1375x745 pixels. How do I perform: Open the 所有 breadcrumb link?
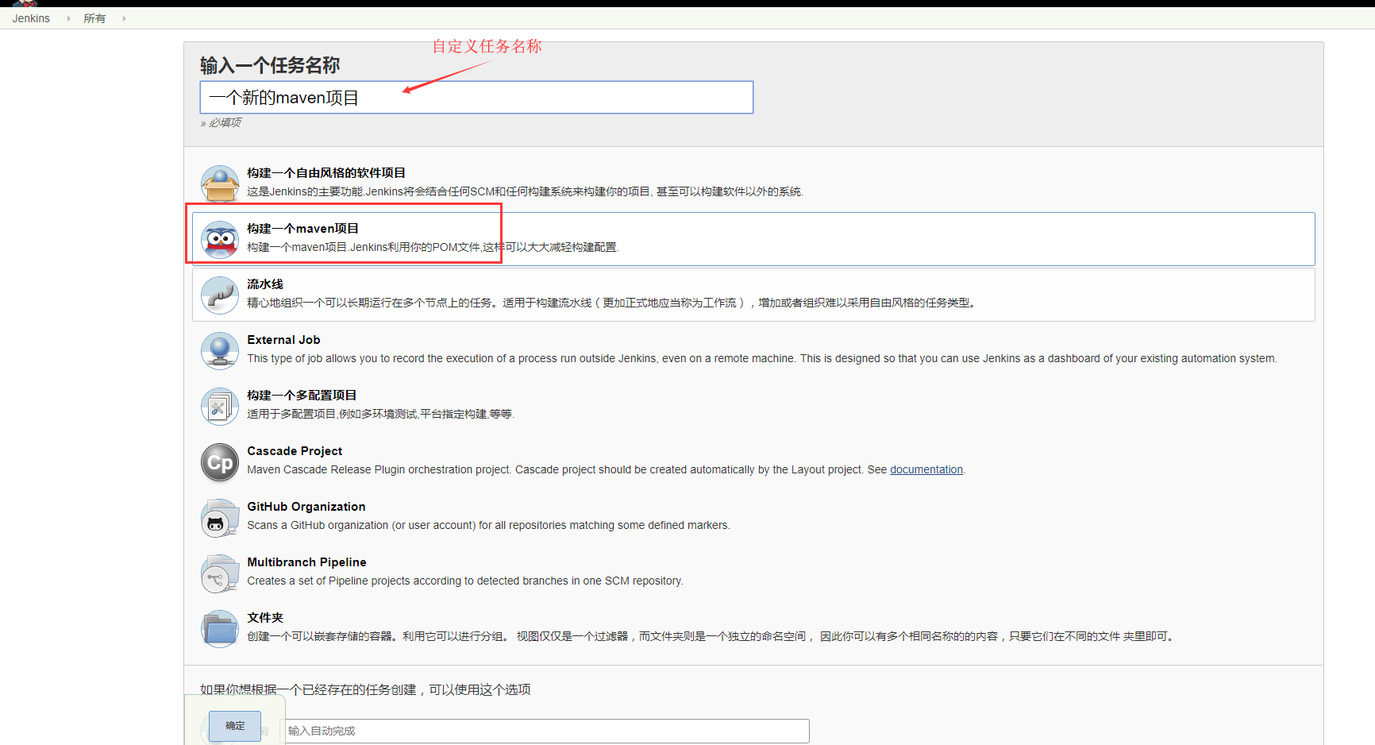point(94,18)
